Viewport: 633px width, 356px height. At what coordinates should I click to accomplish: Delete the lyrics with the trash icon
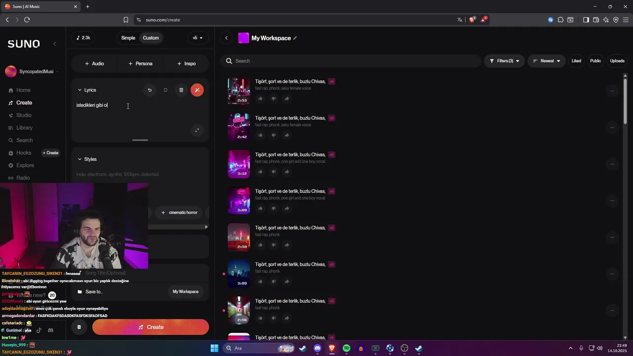[x=181, y=90]
